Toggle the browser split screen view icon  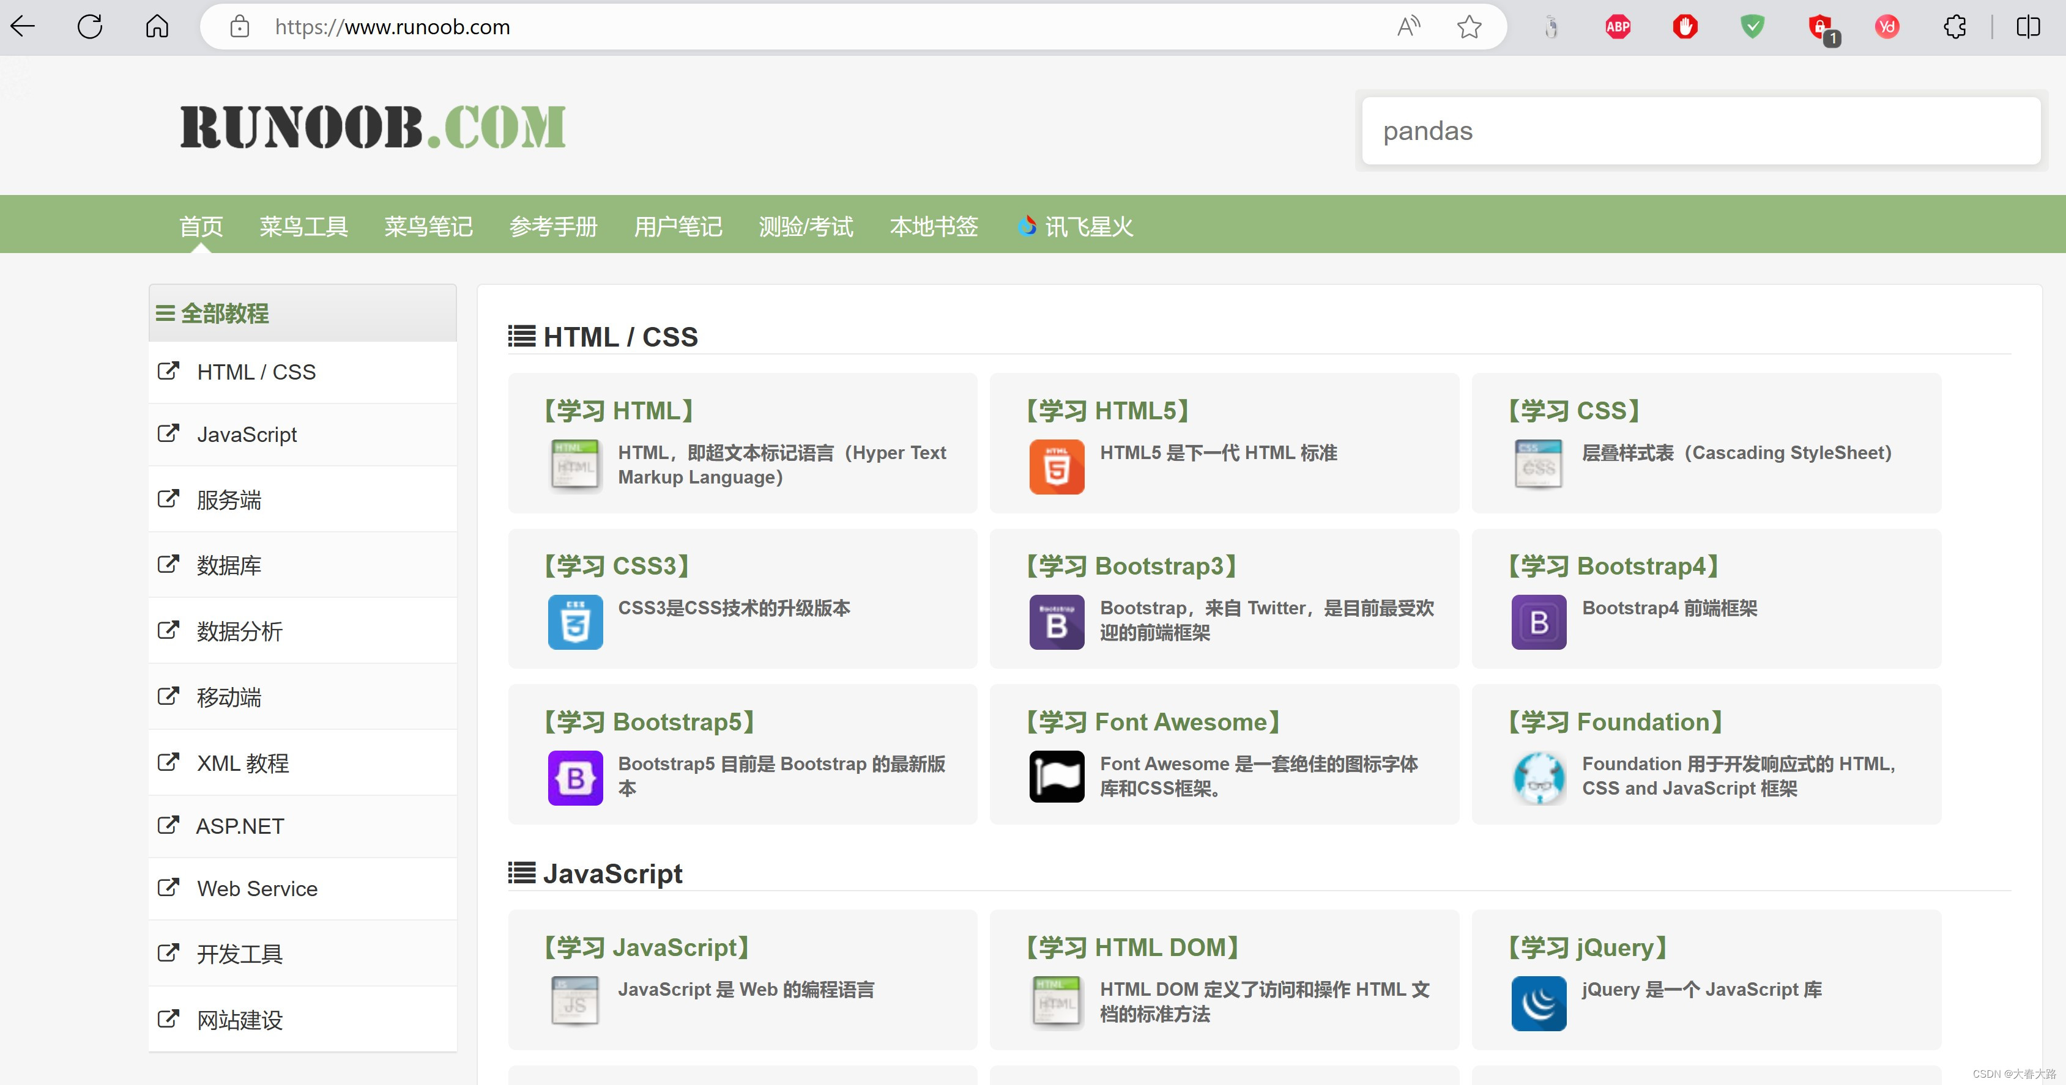click(2027, 26)
